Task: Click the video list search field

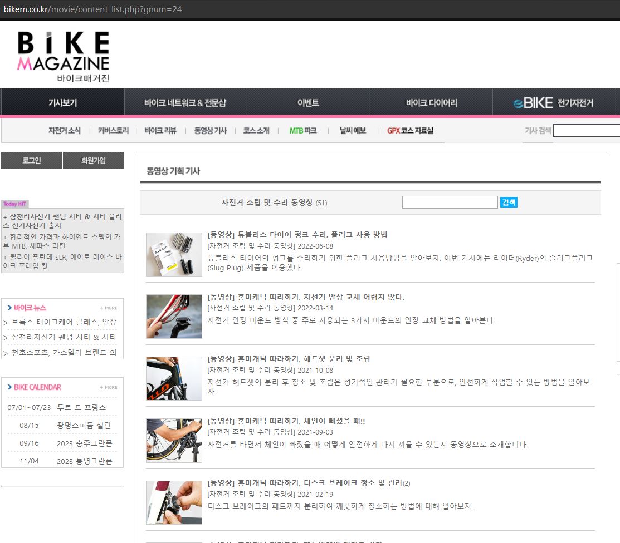Action: (x=450, y=203)
